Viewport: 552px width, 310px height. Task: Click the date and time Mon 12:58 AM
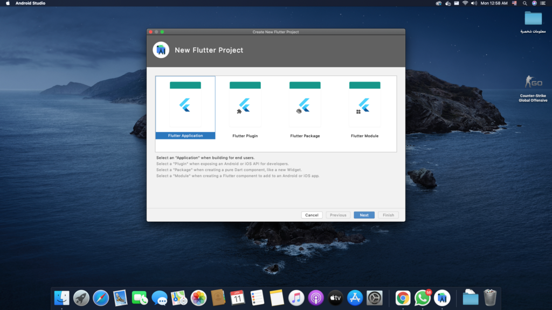(x=494, y=3)
